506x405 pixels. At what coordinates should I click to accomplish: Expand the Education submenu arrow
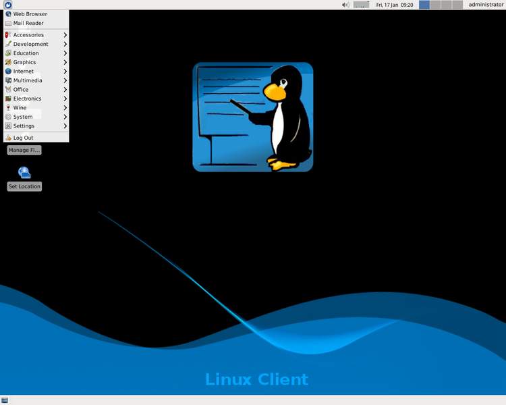tap(65, 53)
